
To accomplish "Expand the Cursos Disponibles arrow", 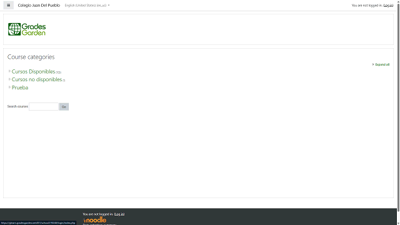I will pos(9,71).
